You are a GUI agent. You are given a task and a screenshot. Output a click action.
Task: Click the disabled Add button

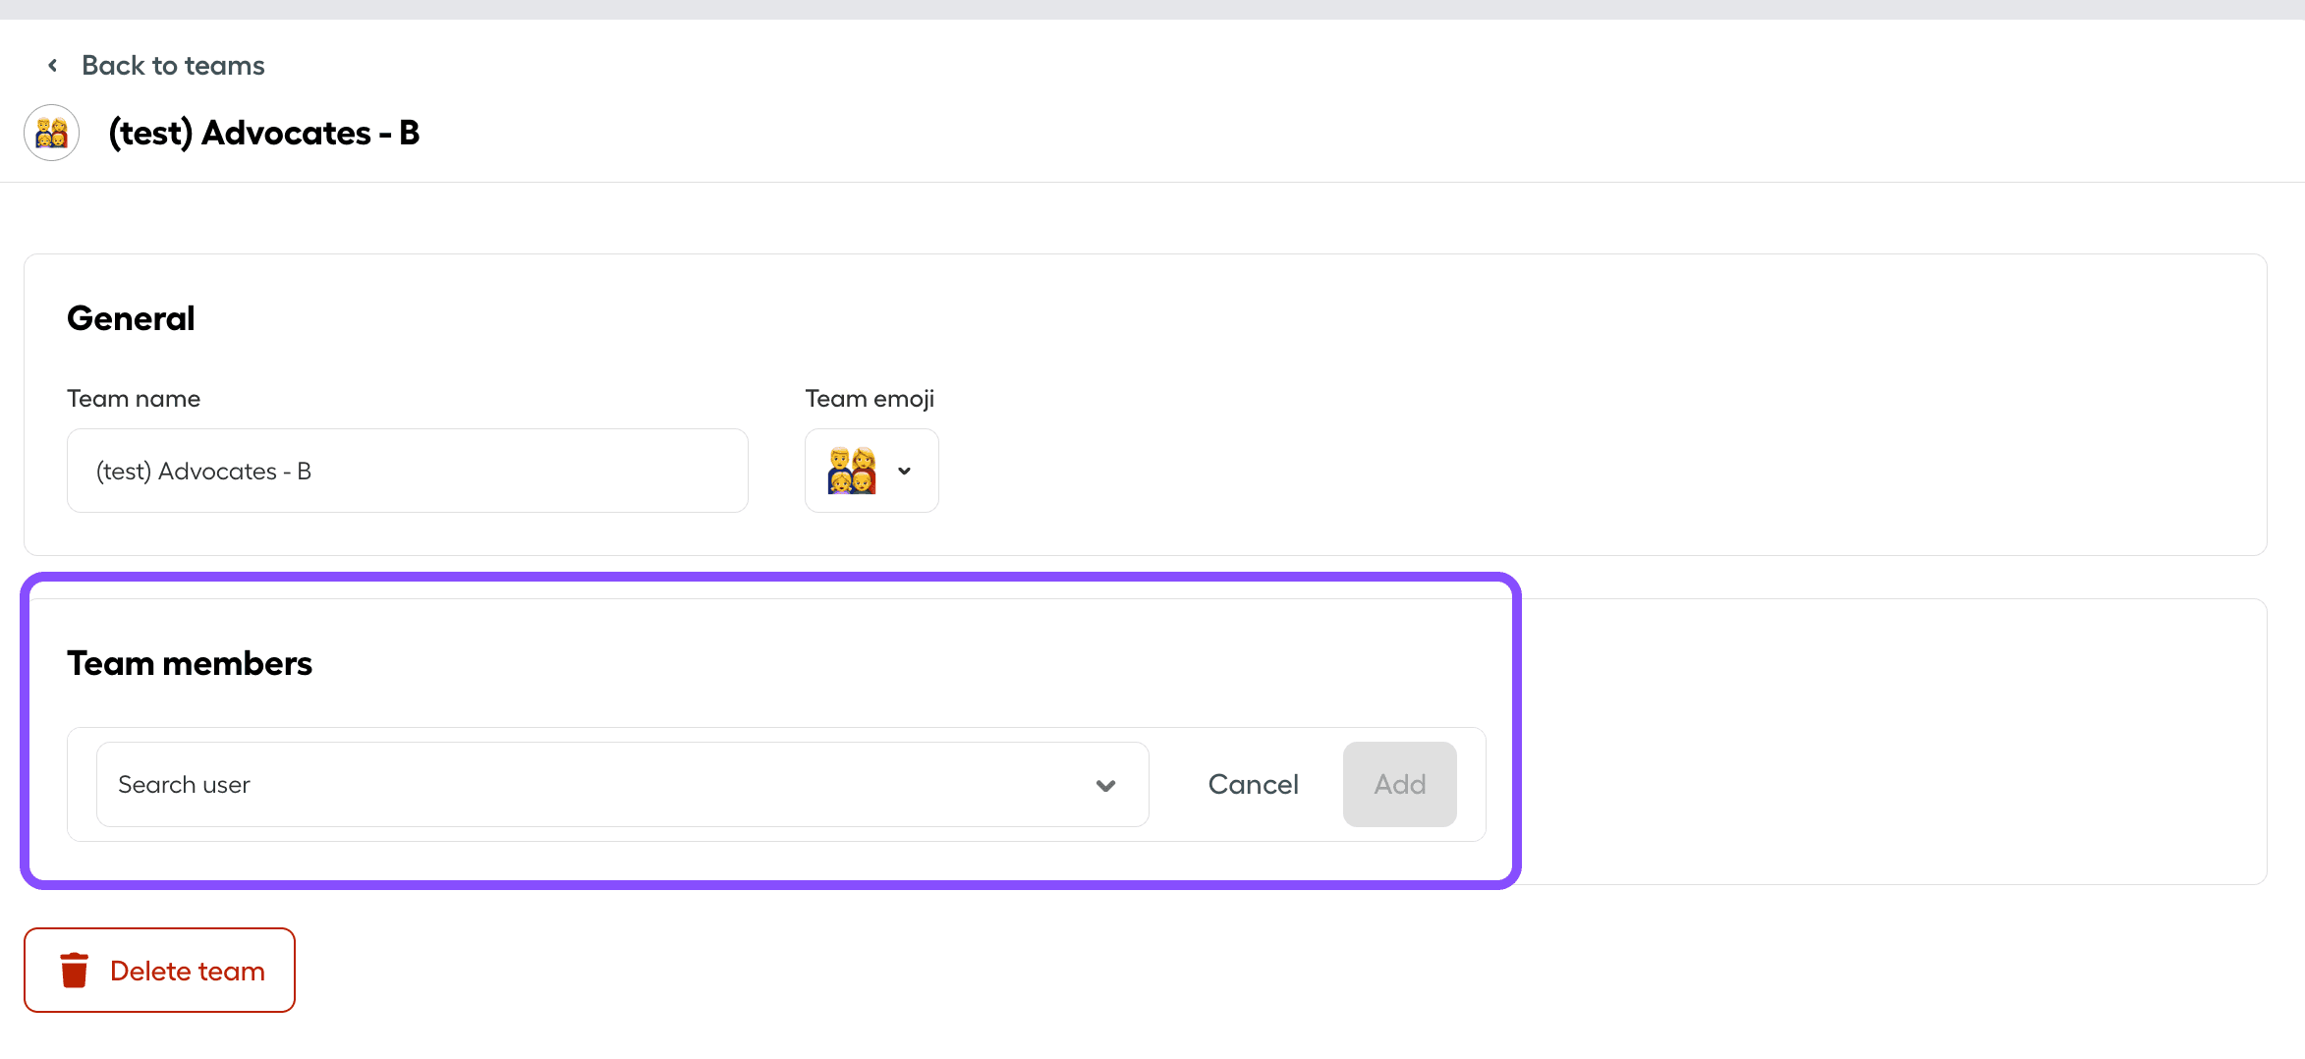[x=1399, y=784]
